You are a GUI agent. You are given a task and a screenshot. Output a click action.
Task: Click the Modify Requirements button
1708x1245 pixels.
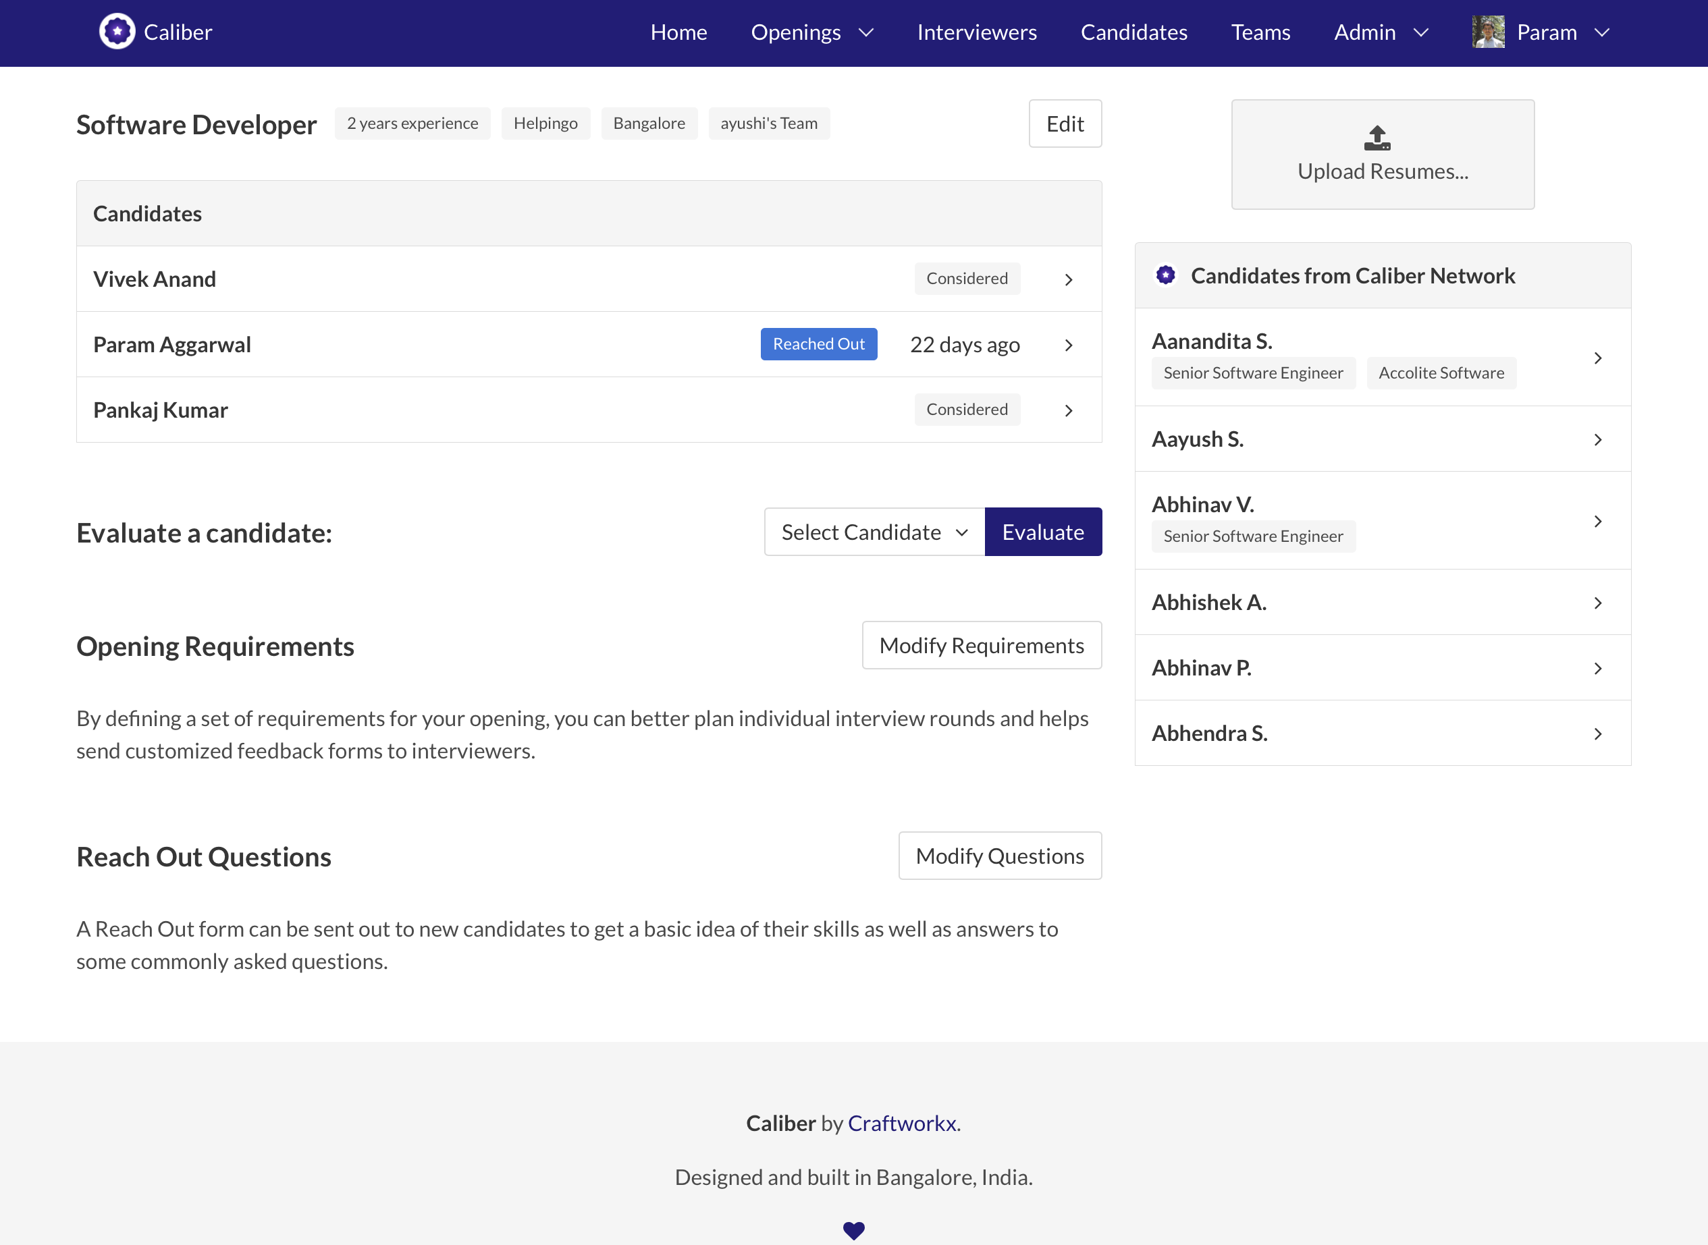pyautogui.click(x=981, y=645)
